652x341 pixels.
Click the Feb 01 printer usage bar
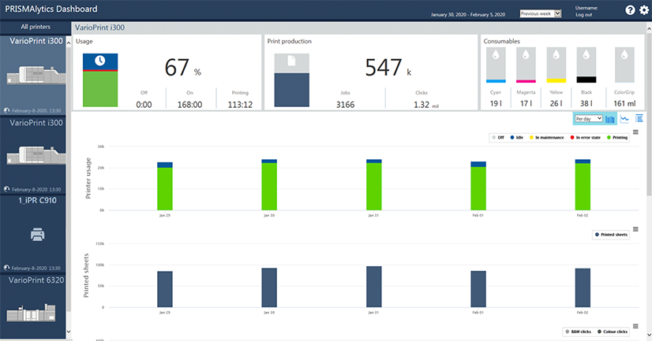click(x=478, y=186)
